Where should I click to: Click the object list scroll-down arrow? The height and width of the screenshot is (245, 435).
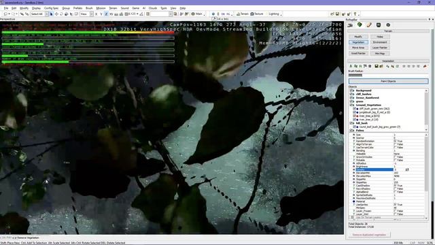coord(426,130)
